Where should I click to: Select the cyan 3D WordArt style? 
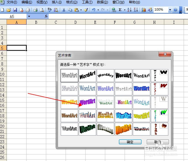click(124, 116)
